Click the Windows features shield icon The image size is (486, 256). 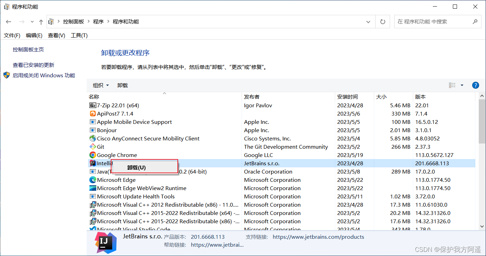7,75
